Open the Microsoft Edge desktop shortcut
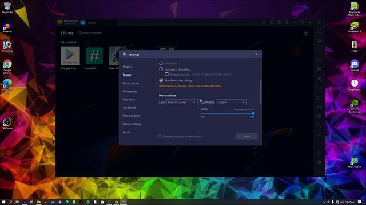366x205 pixels. [7, 86]
